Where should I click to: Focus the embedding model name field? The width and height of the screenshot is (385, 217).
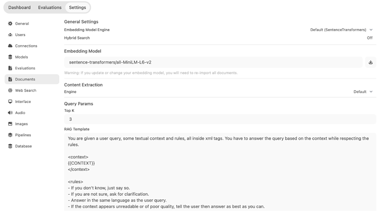point(213,62)
